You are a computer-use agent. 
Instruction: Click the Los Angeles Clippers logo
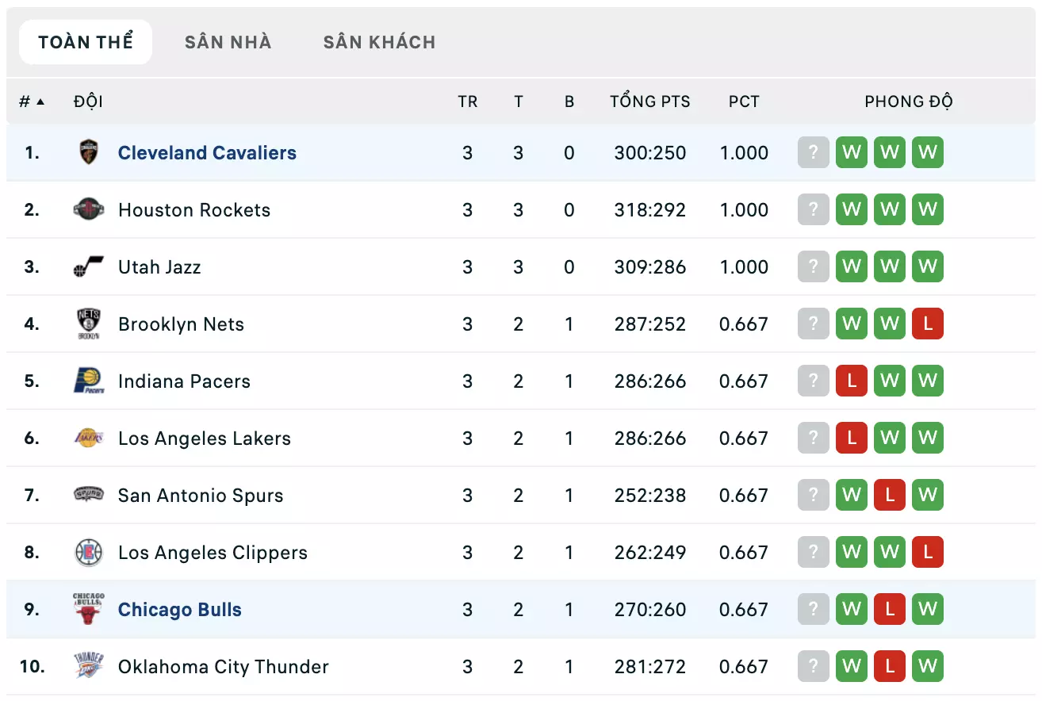88,552
